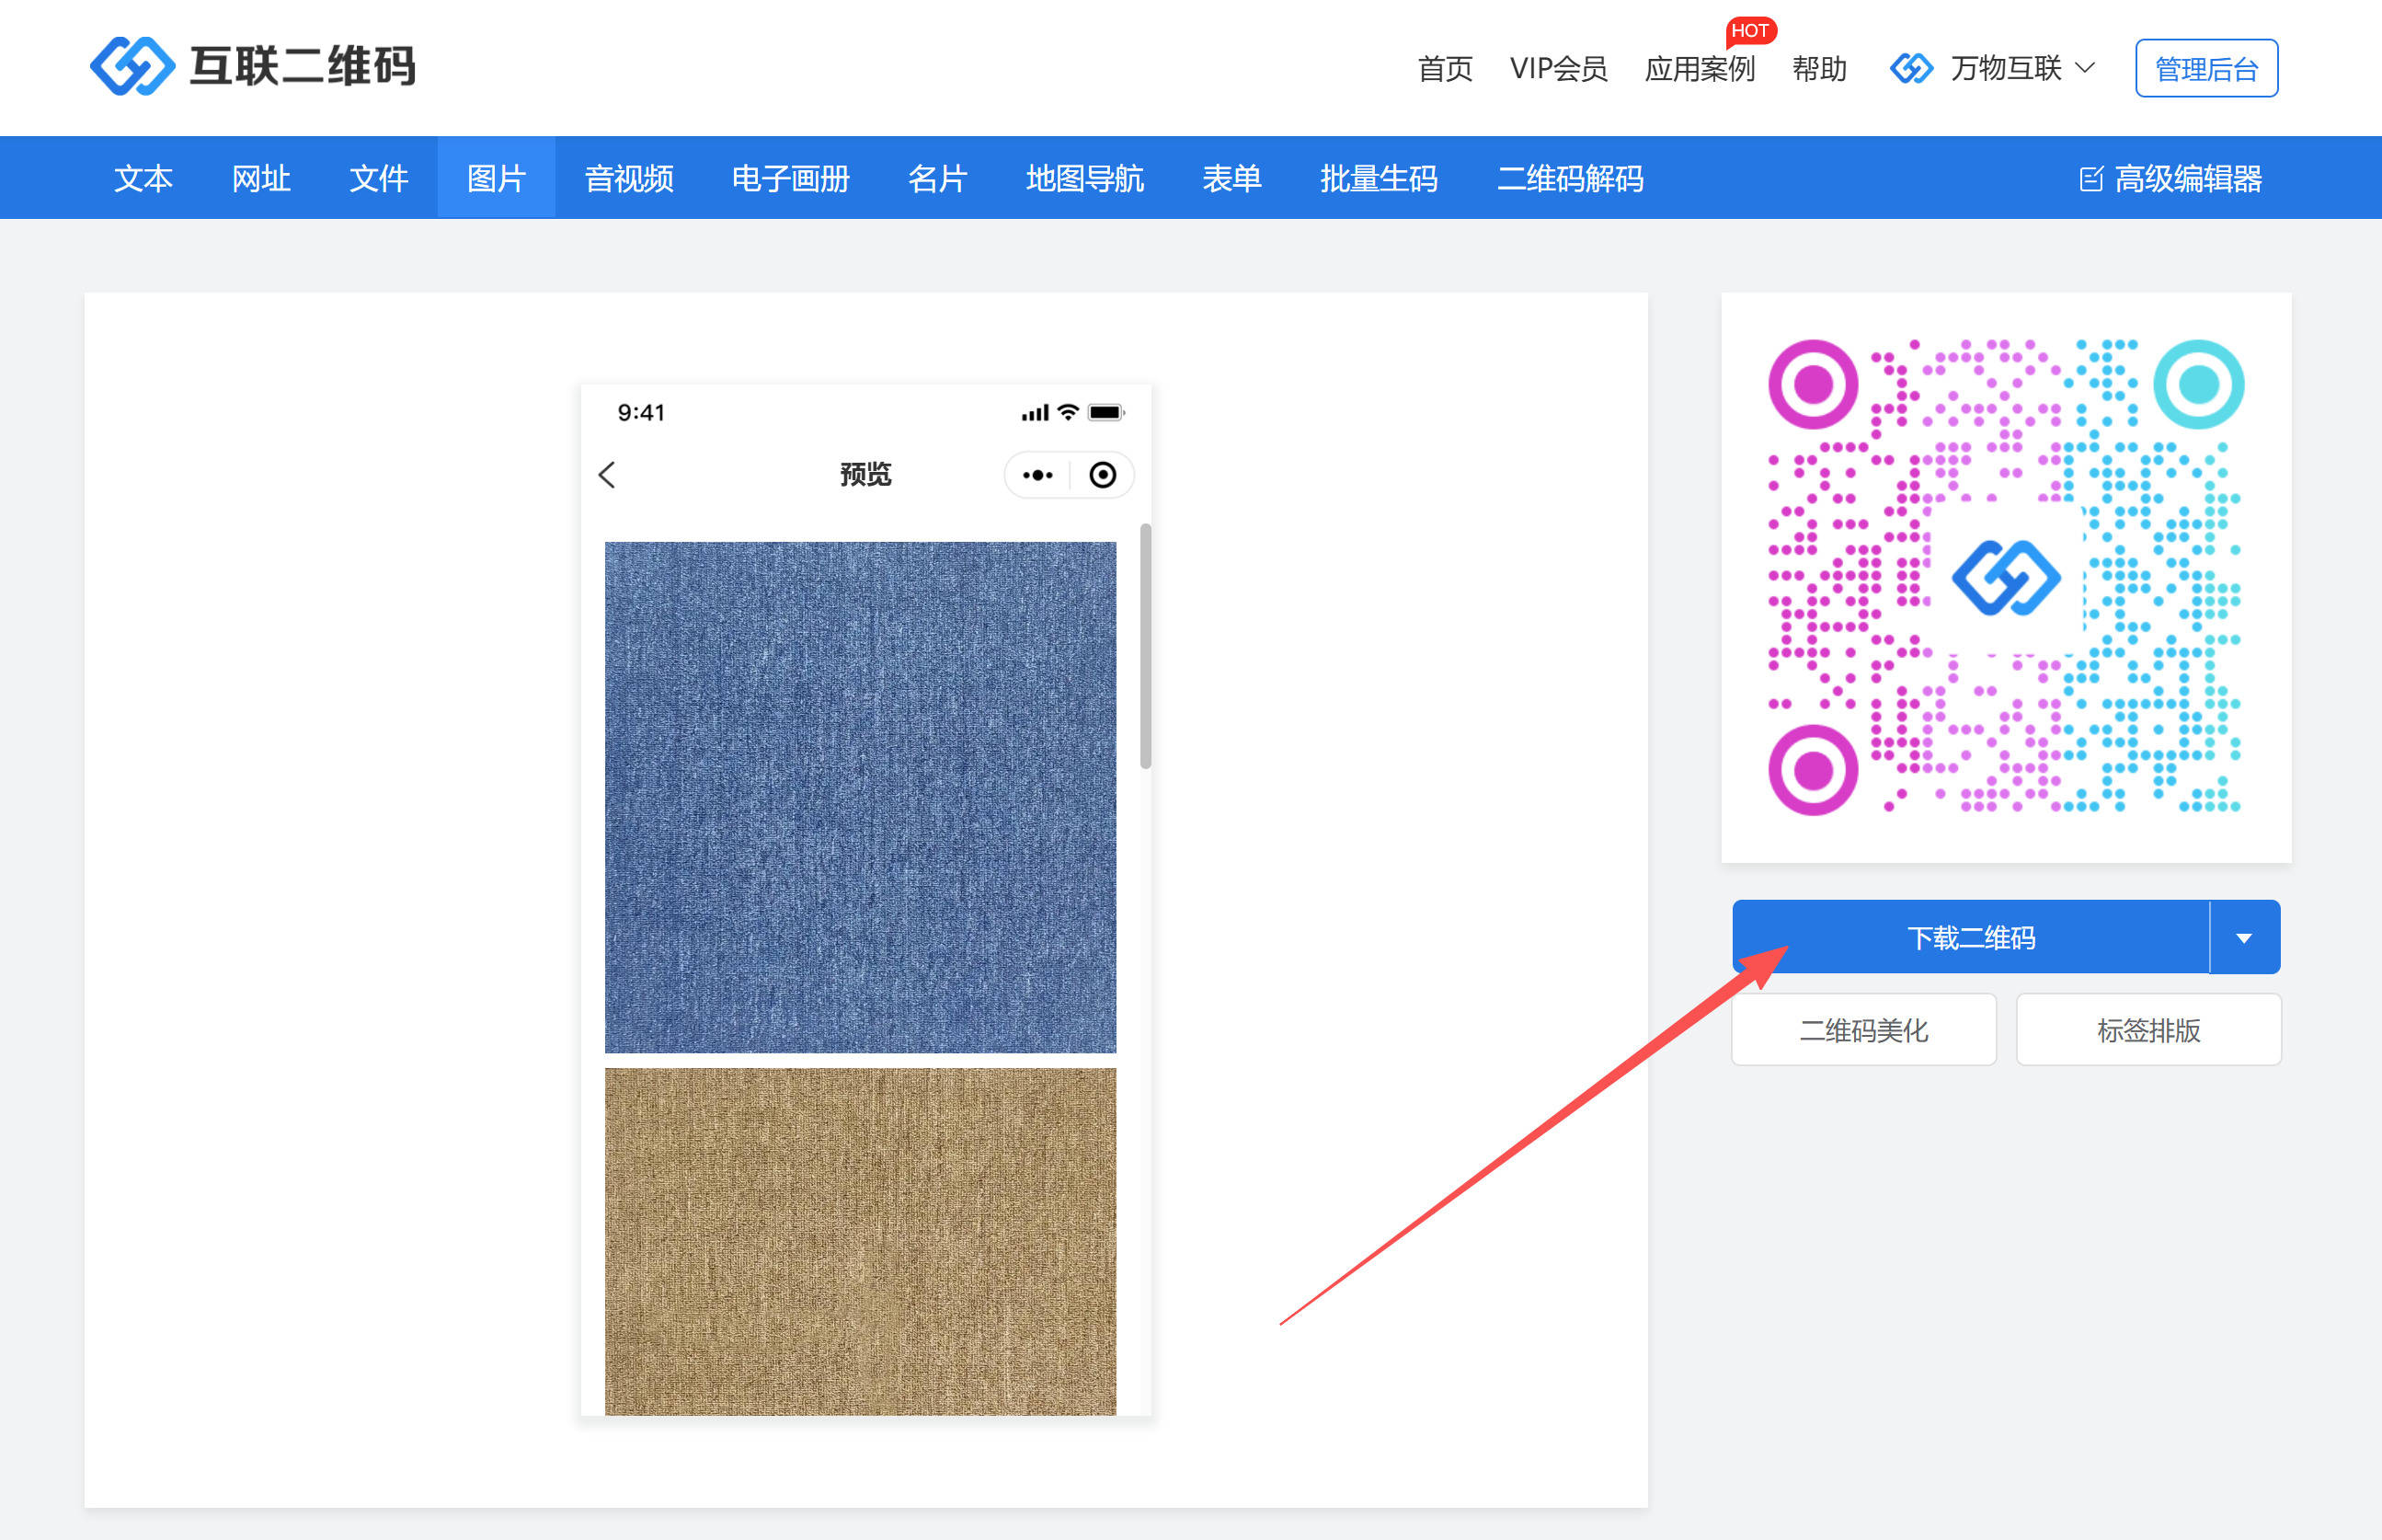Select the 二维码解码 tab
Viewport: 2382px width, 1540px height.
click(1569, 179)
